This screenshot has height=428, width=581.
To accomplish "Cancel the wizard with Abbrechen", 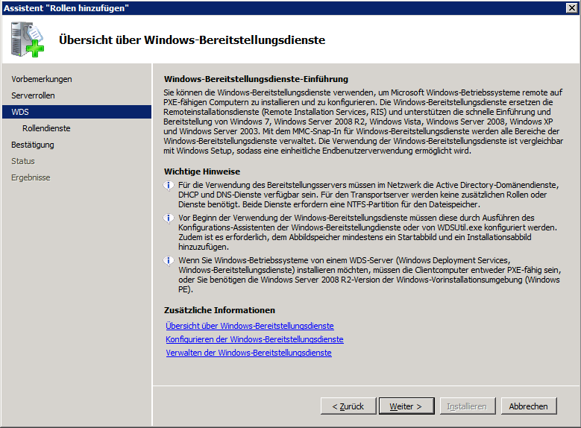I will (x=528, y=406).
